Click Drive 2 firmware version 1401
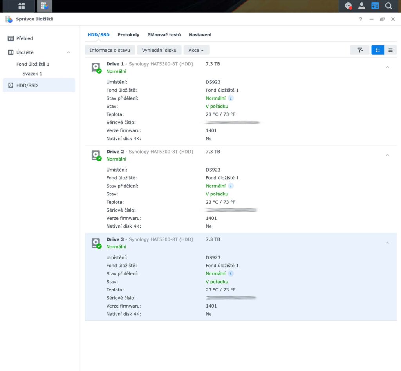401x371 pixels. (211, 218)
